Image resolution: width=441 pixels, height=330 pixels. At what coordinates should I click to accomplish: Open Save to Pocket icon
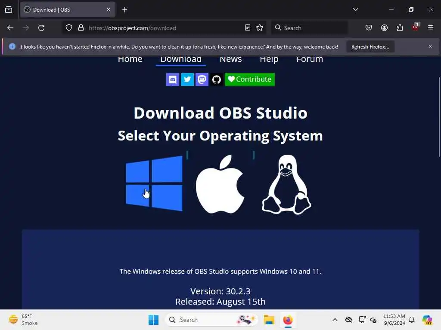pyautogui.click(x=369, y=28)
